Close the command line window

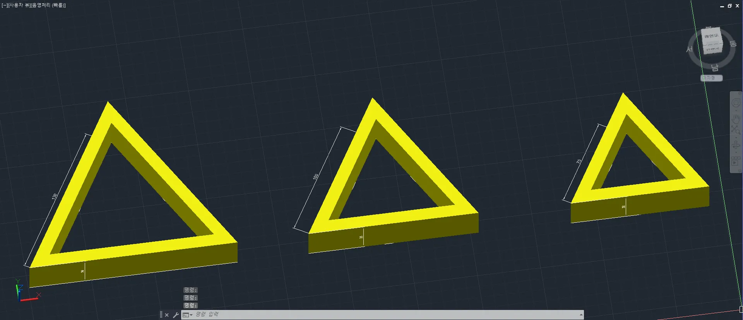(x=167, y=315)
